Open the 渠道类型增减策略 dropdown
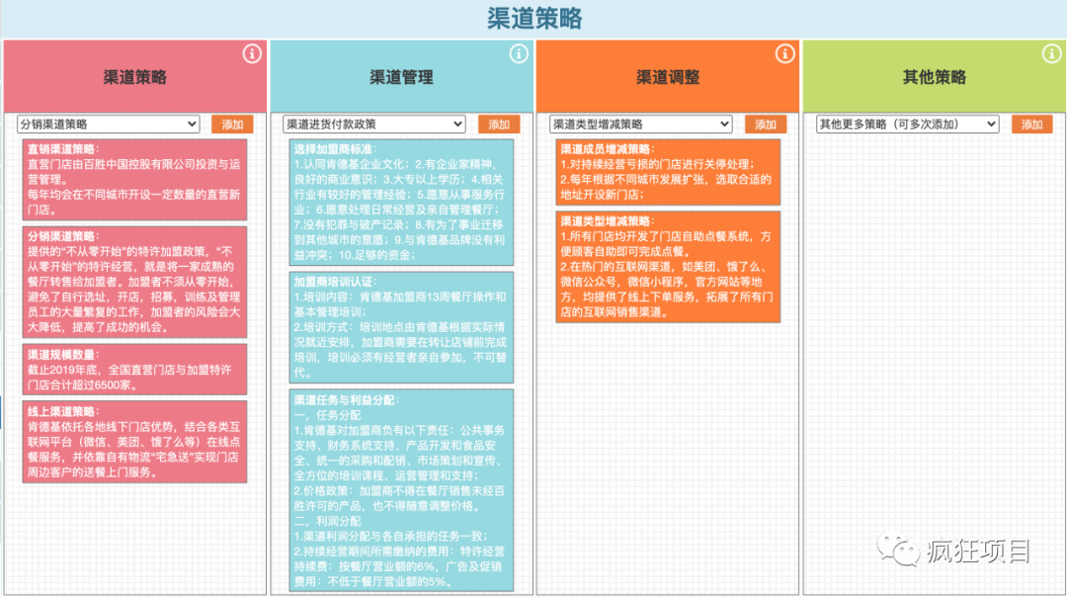The image size is (1067, 598). (641, 124)
